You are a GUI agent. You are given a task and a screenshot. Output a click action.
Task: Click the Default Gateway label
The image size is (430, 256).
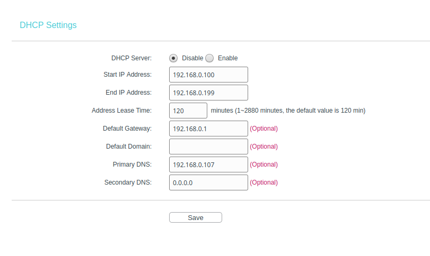point(127,129)
